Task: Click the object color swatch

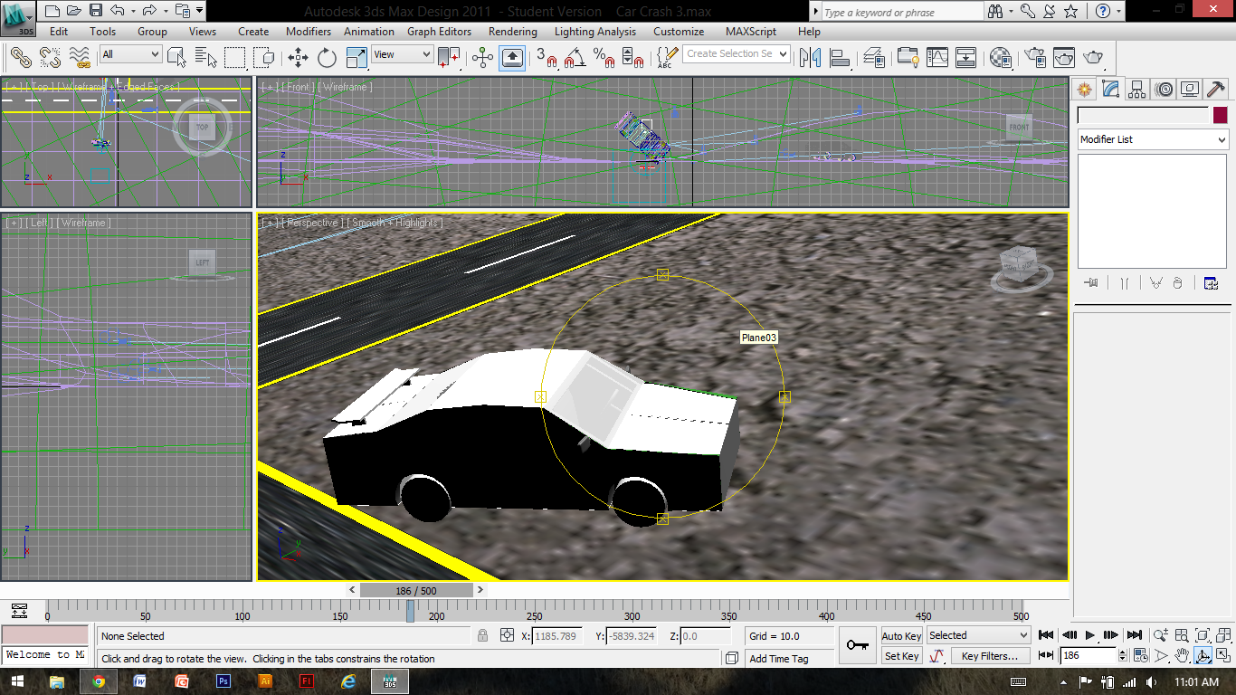Action: 1221,115
